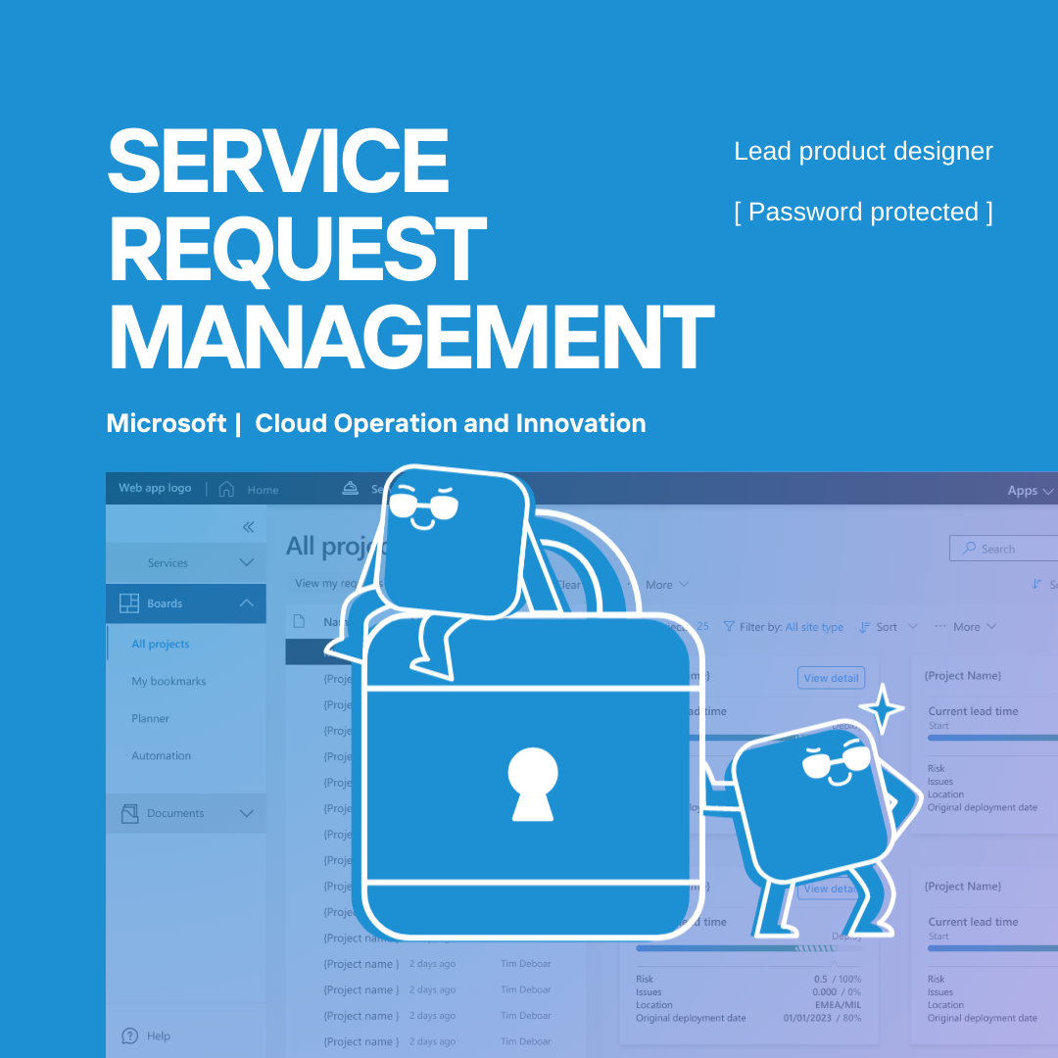Open Planner in sidebar
Viewport: 1058px width, 1058px height.
point(151,718)
